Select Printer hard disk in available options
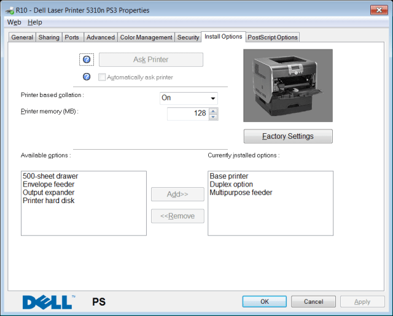This screenshot has width=393, height=316. pyautogui.click(x=49, y=201)
